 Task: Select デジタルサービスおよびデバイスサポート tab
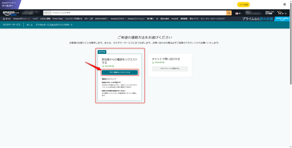[54, 25]
